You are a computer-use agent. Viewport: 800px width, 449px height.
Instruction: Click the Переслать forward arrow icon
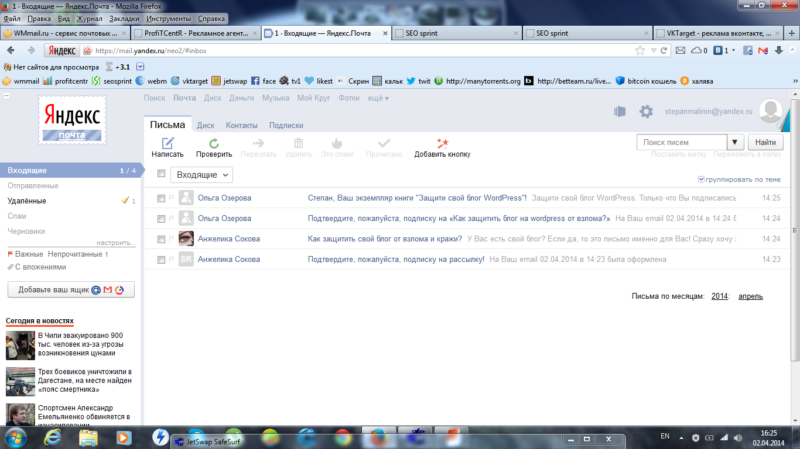pos(258,143)
